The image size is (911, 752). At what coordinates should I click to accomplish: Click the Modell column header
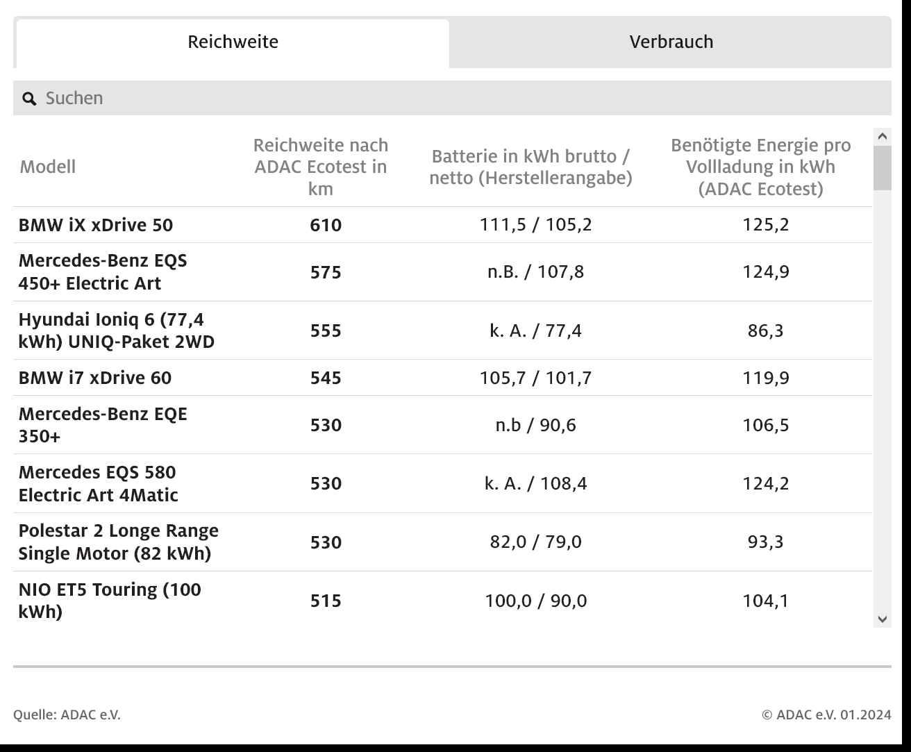pos(48,167)
